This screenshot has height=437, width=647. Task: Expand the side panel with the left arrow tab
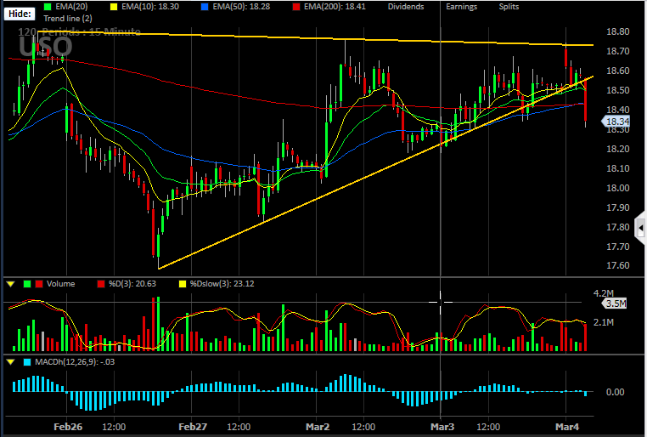[x=640, y=228]
